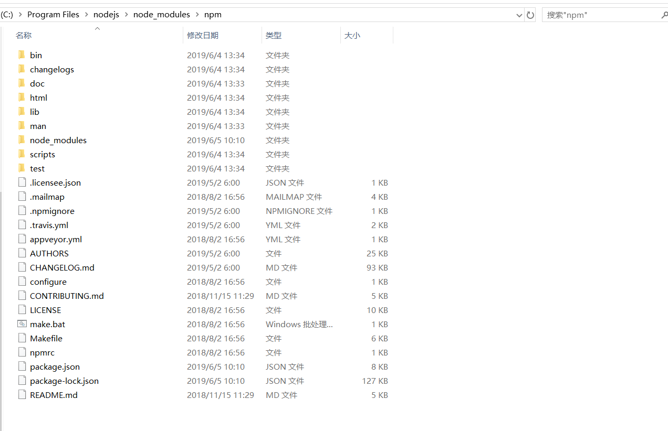The image size is (668, 431).
Task: Navigate to node_modules breadcrumb
Action: point(162,15)
